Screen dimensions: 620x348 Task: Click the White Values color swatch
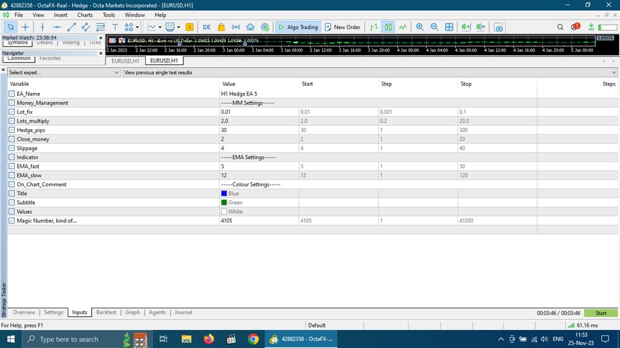click(x=224, y=212)
